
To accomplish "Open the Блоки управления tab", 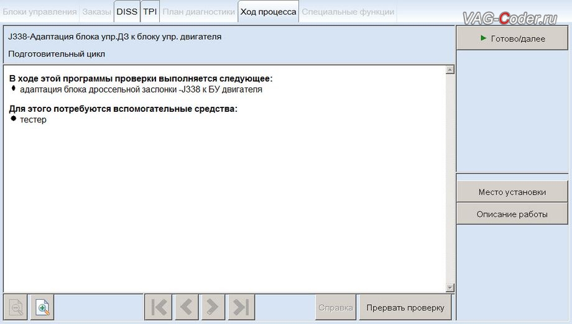I will [x=40, y=12].
